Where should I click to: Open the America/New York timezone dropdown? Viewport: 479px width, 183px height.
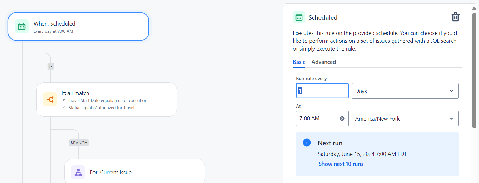point(405,118)
